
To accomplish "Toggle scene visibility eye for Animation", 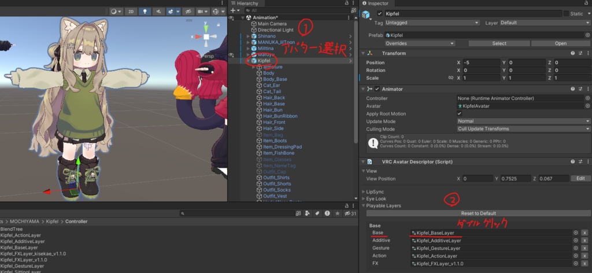I will point(231,18).
